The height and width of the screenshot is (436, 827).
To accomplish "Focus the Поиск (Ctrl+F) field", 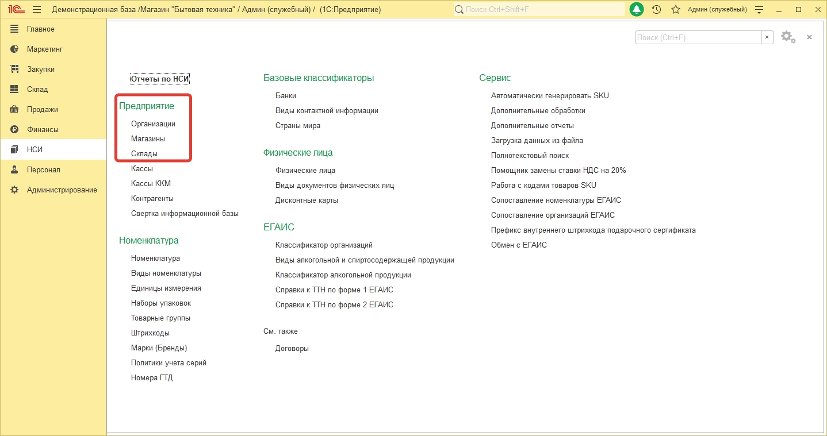I will [698, 37].
